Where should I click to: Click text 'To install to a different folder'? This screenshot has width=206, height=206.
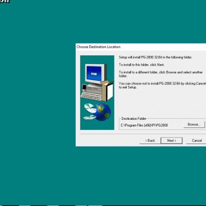138,72
